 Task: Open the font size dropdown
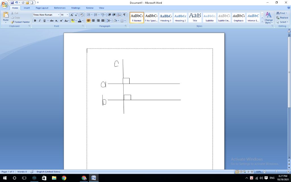click(x=67, y=15)
